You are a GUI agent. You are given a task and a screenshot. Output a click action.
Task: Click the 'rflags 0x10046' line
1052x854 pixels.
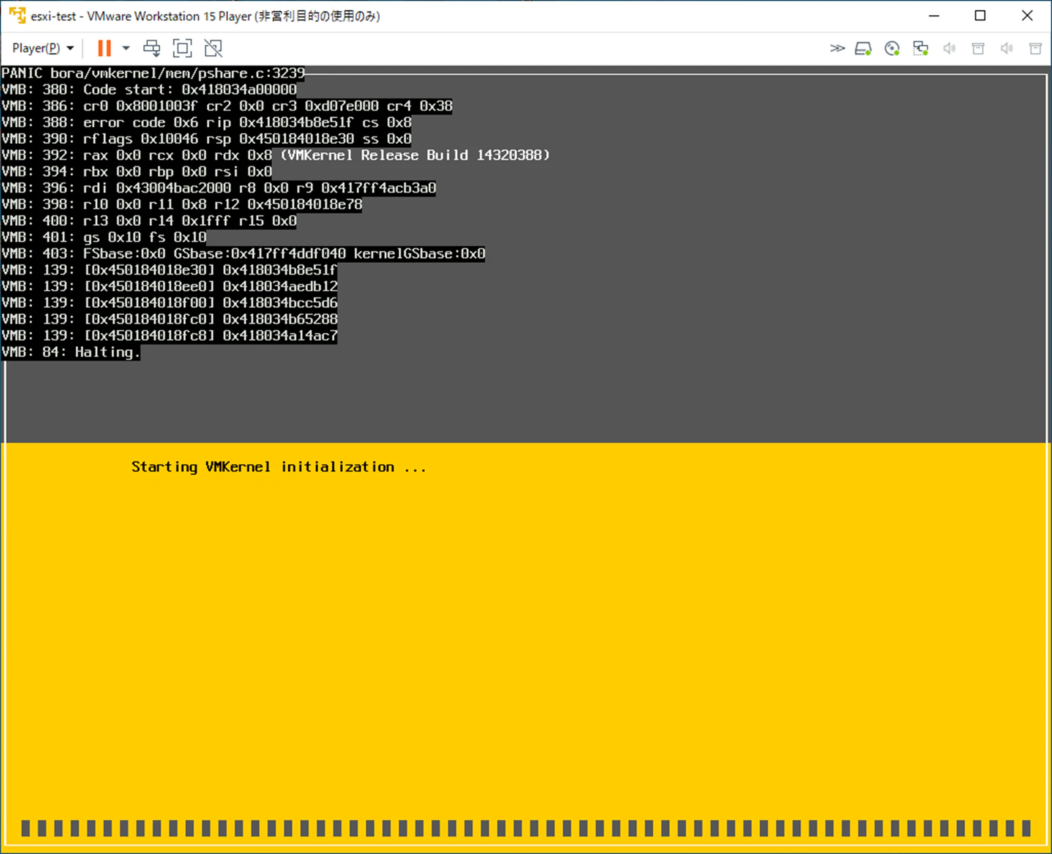pyautogui.click(x=207, y=139)
